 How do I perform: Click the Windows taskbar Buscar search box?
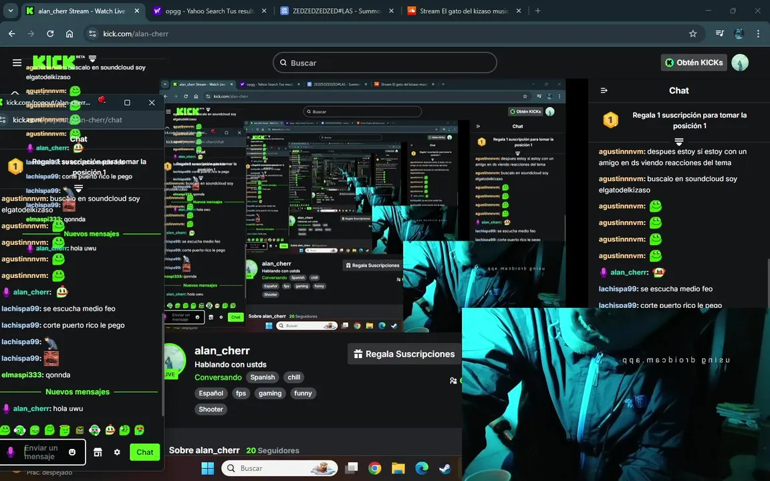coord(279,468)
